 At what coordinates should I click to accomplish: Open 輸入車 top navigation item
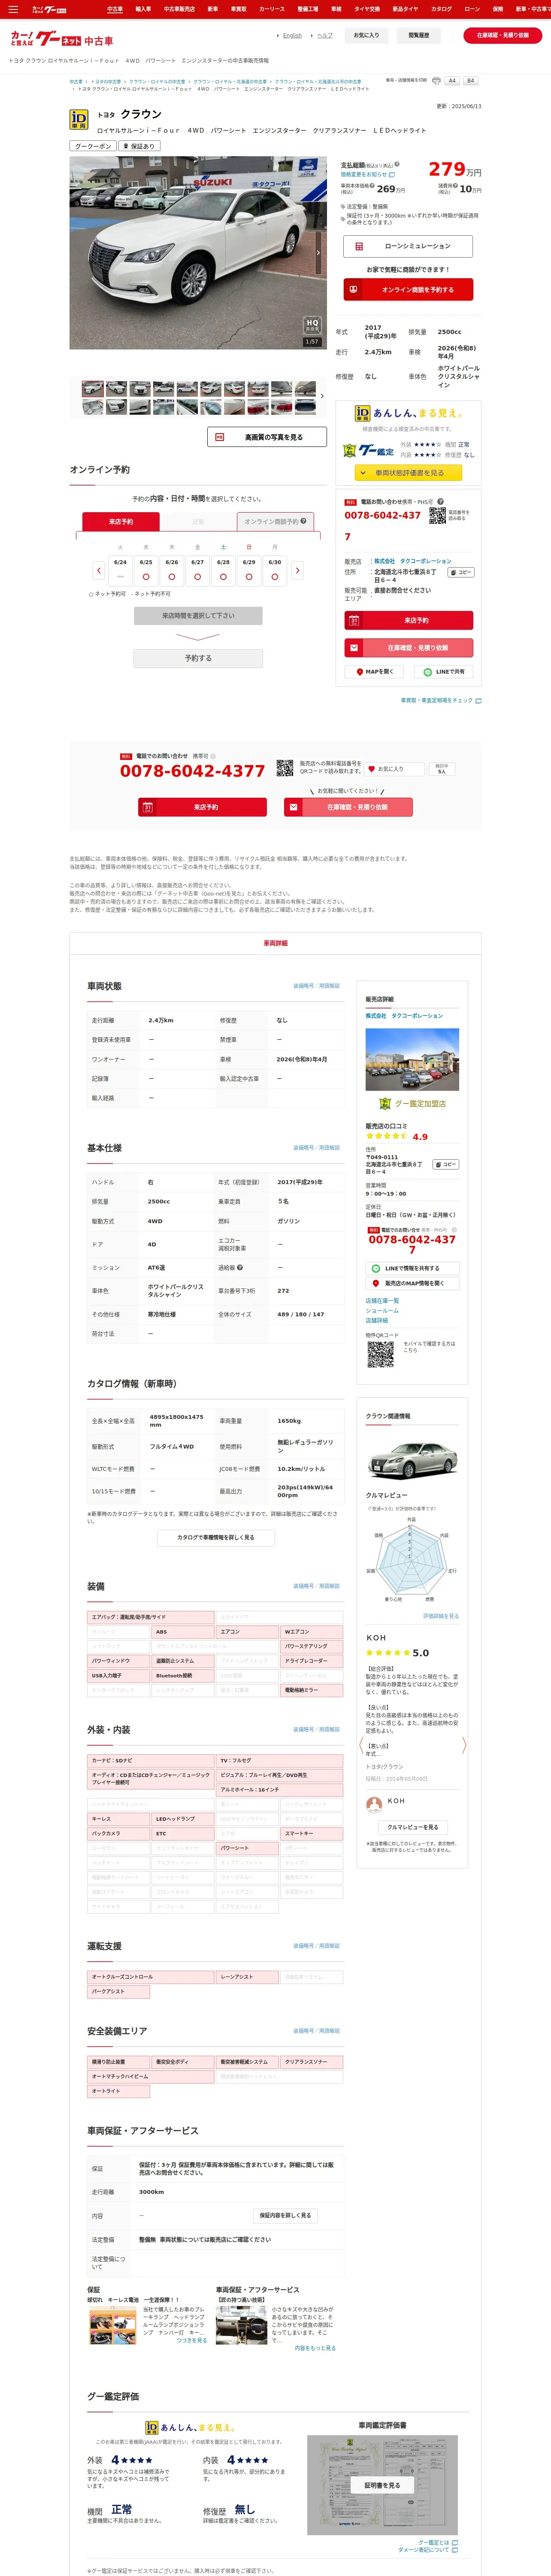point(143,9)
